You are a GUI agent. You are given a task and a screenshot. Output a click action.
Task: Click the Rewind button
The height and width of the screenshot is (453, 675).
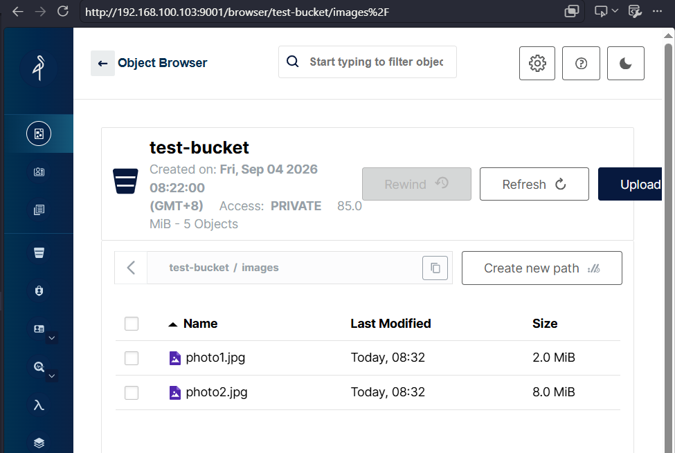pyautogui.click(x=417, y=184)
